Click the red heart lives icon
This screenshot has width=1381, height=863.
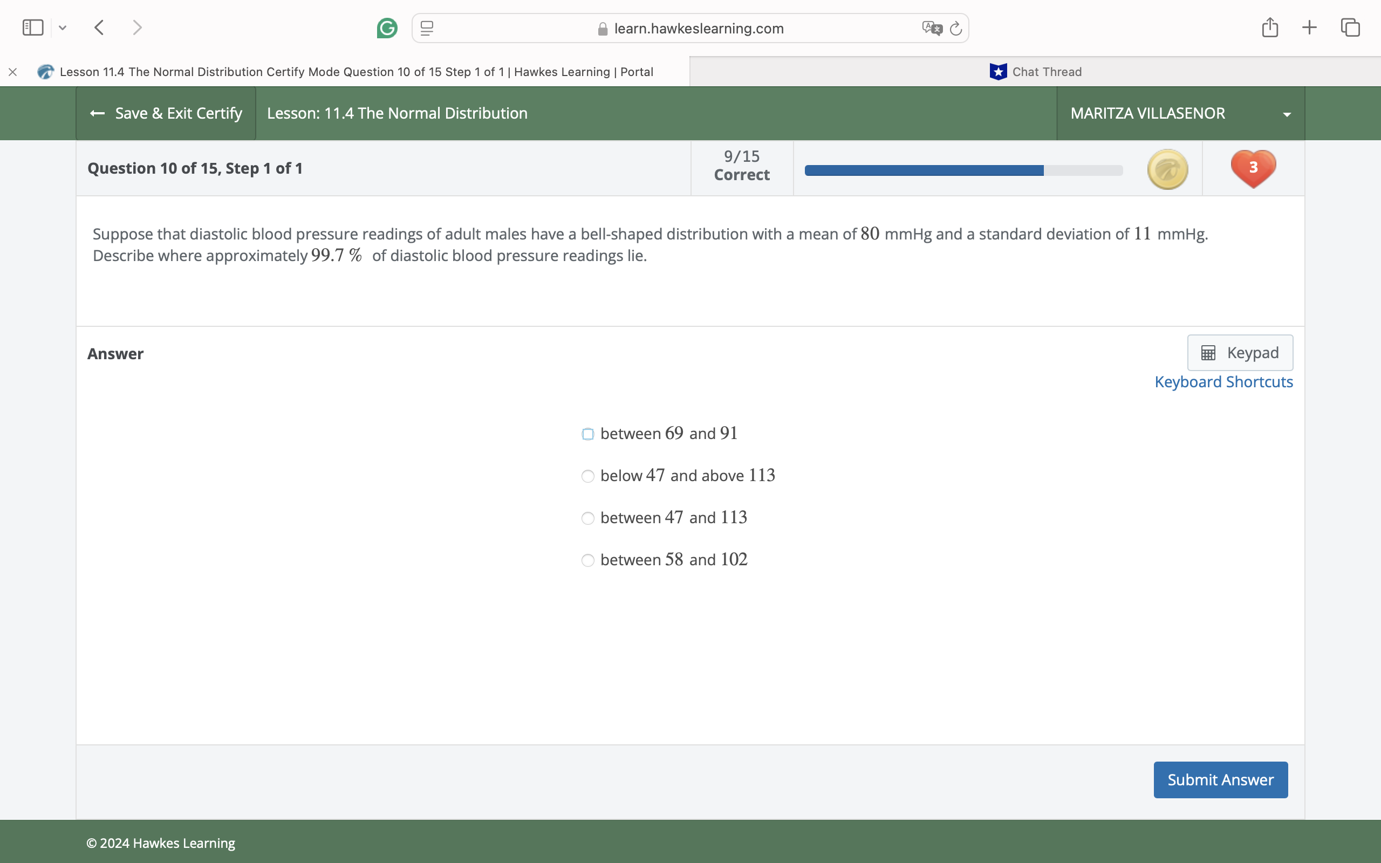click(1253, 168)
